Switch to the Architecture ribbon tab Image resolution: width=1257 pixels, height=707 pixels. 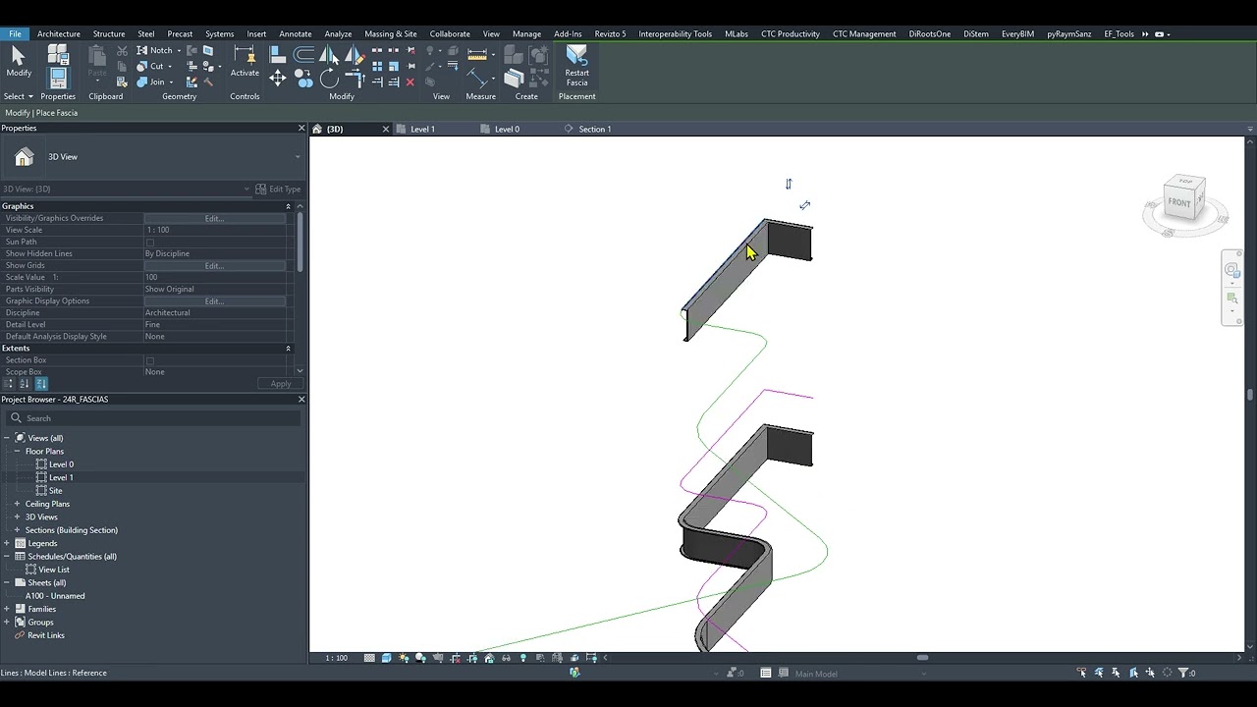[59, 33]
